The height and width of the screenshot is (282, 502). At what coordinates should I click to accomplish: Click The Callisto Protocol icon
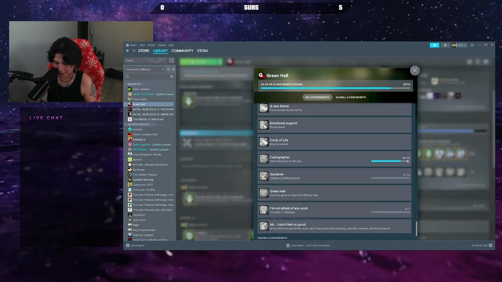(x=130, y=175)
